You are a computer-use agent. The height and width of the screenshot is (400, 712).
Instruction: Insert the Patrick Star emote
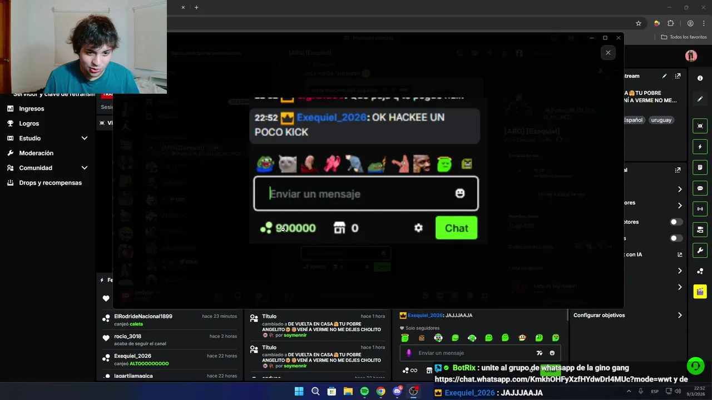[x=399, y=164]
